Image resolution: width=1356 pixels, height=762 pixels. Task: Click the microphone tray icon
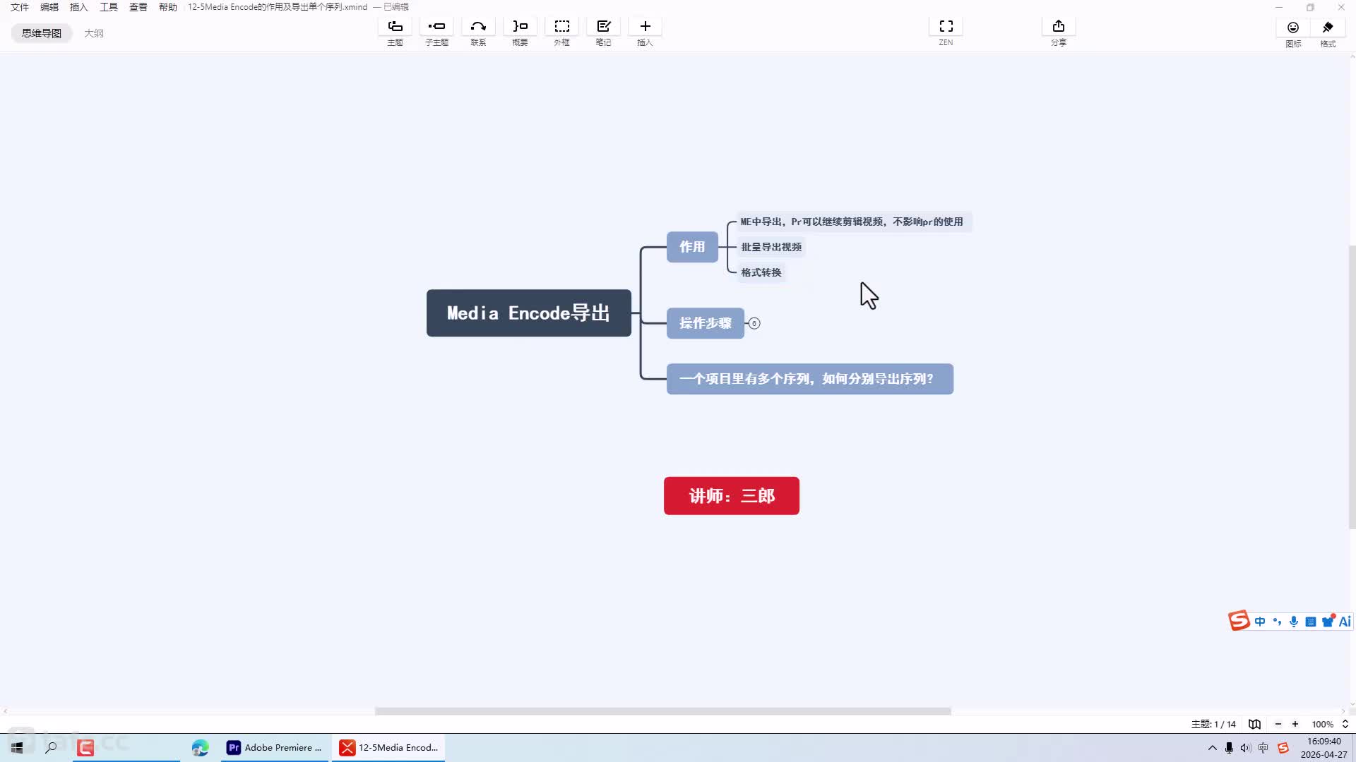click(x=1229, y=747)
